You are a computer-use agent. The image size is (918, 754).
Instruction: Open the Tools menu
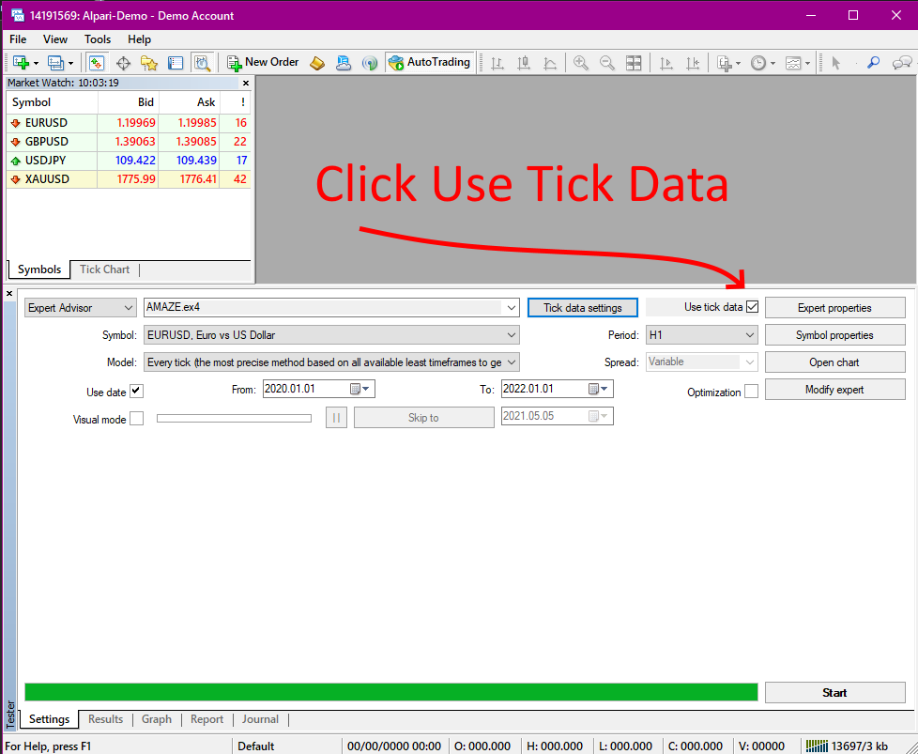pyautogui.click(x=98, y=39)
